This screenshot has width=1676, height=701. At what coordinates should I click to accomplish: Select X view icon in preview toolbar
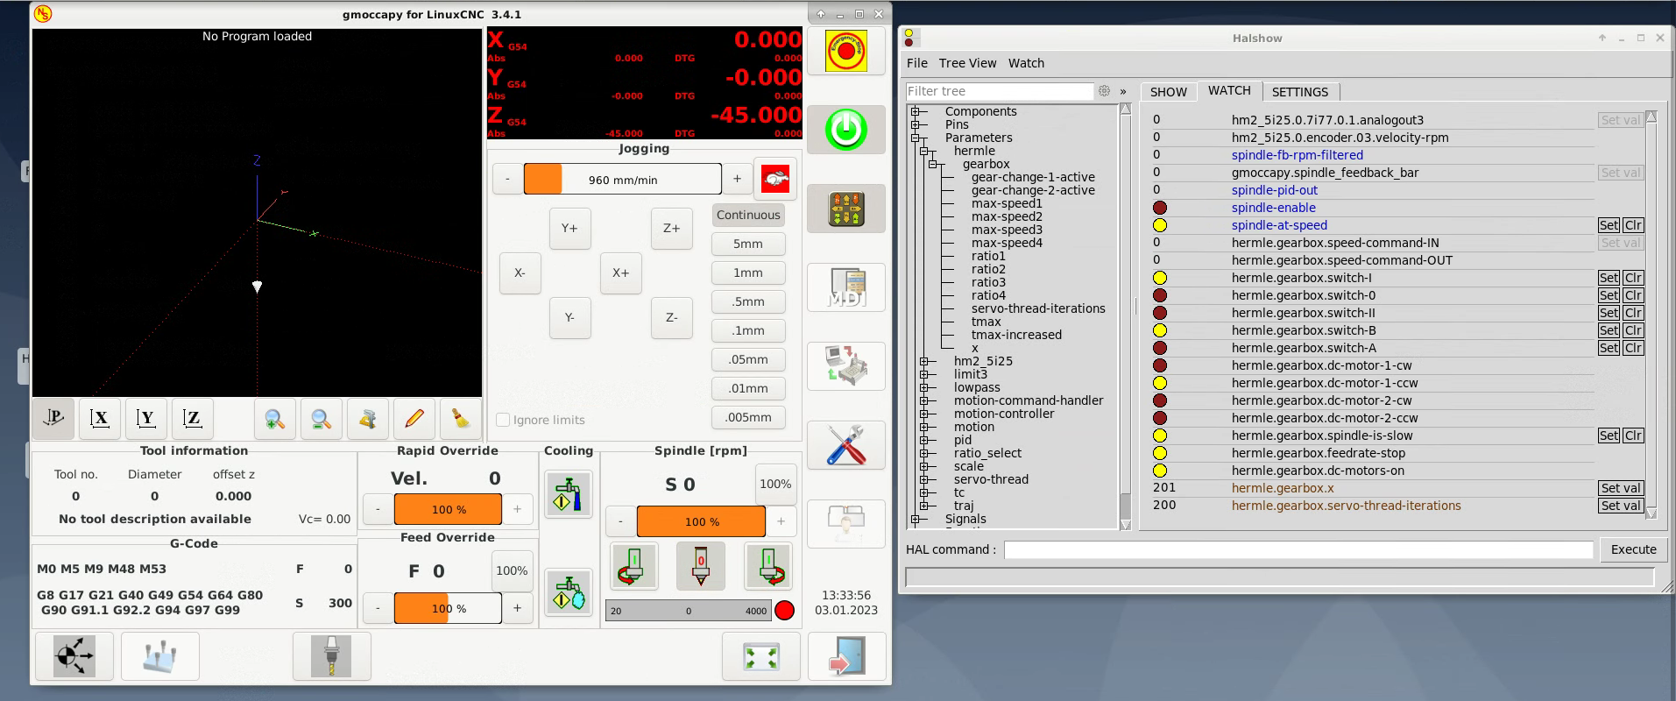[100, 419]
